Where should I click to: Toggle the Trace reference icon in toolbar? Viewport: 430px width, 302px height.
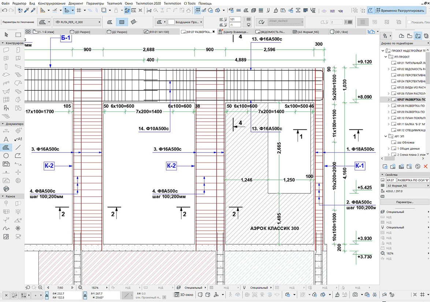[104, 10]
